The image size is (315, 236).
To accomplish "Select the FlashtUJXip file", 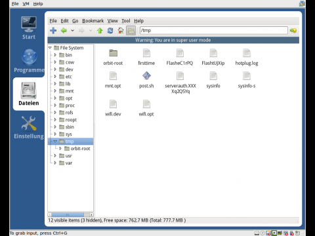I will click(x=213, y=57).
